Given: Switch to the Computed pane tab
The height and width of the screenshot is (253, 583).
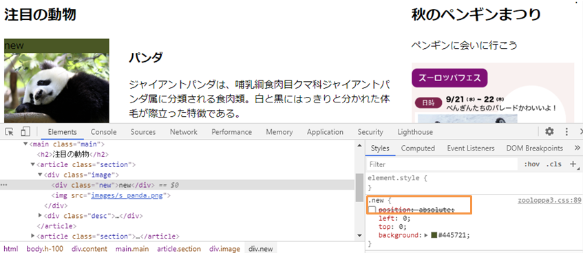Looking at the screenshot, I should click(418, 148).
